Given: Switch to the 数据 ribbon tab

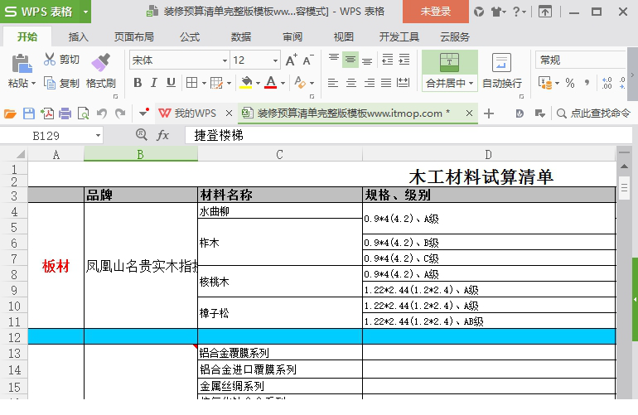Looking at the screenshot, I should (x=241, y=37).
